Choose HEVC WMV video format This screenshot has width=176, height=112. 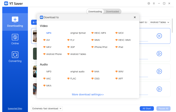point(123,40)
